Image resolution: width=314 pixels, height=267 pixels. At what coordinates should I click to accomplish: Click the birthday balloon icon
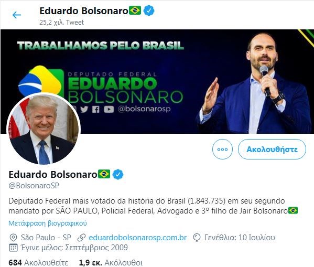click(197, 238)
